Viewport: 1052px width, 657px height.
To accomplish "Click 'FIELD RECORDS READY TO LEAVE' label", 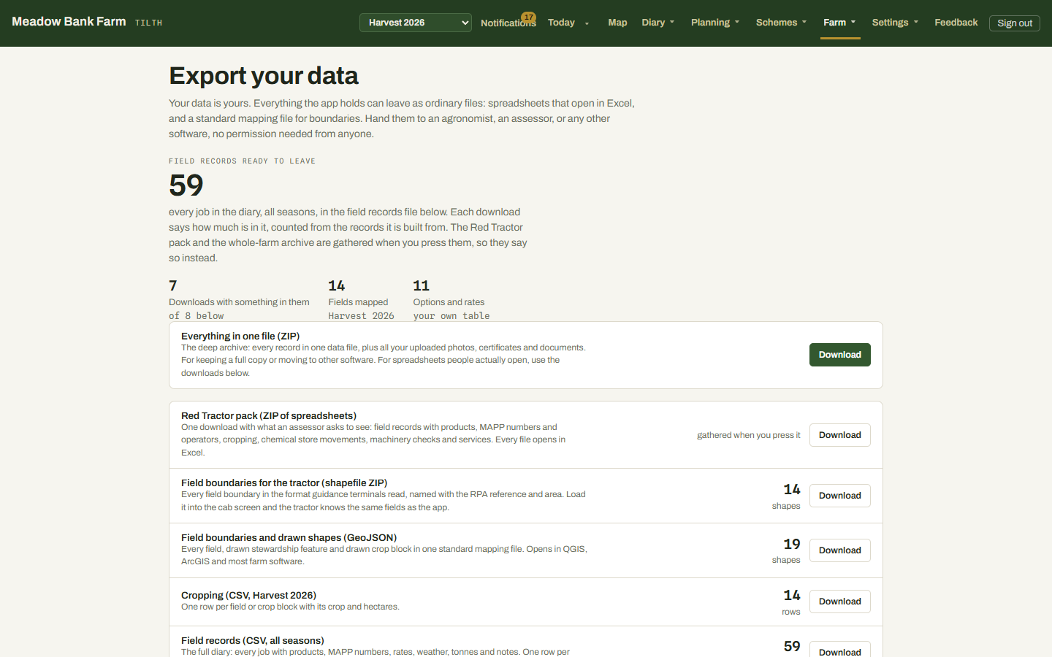I will (242, 161).
